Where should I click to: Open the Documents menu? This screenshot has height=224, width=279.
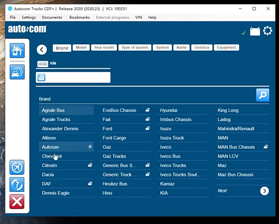tap(52, 17)
